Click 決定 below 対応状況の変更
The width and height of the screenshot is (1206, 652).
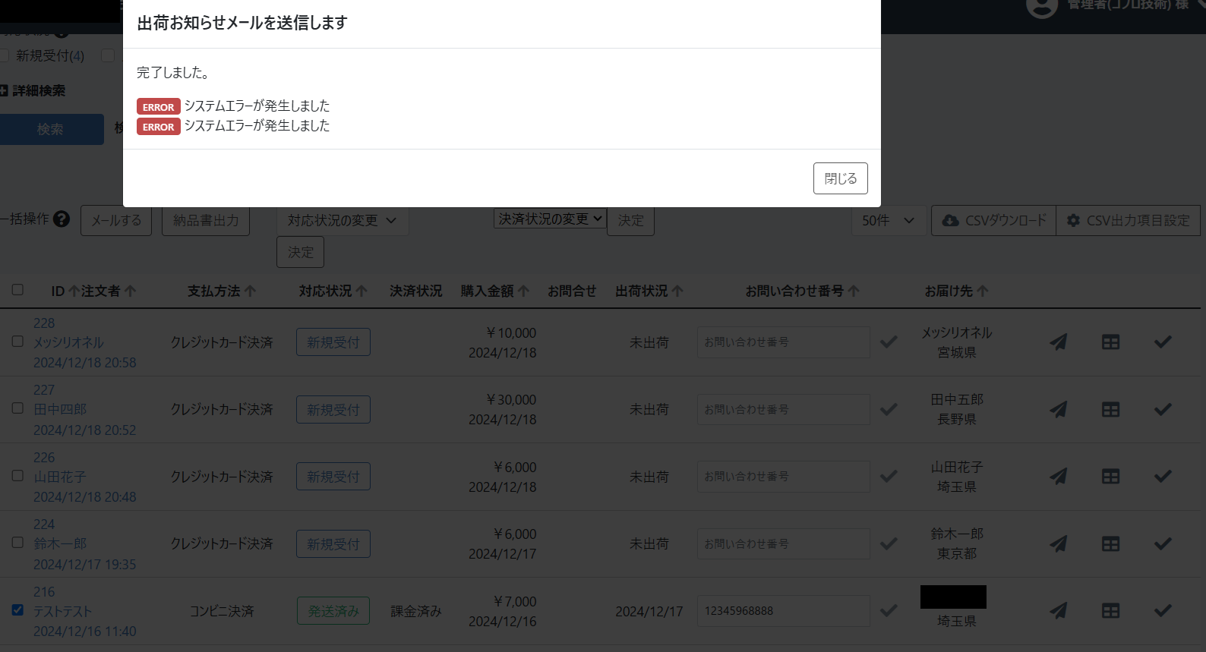click(301, 252)
